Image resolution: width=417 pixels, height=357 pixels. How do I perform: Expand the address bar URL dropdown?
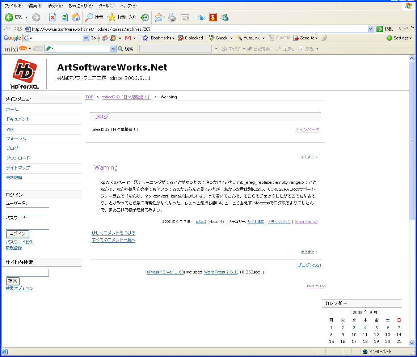coord(371,29)
